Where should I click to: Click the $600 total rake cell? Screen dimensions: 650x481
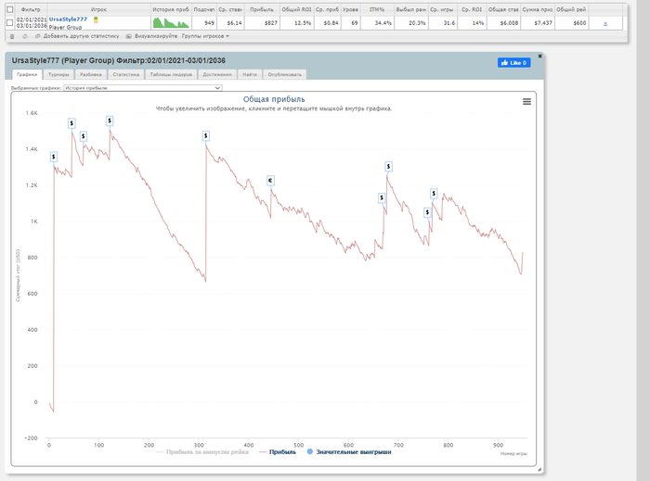click(571, 23)
